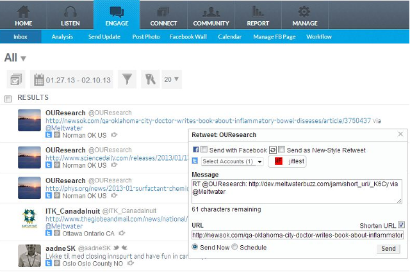Select the Inbox sub-tab
This screenshot has height=272, width=410.
[x=20, y=37]
